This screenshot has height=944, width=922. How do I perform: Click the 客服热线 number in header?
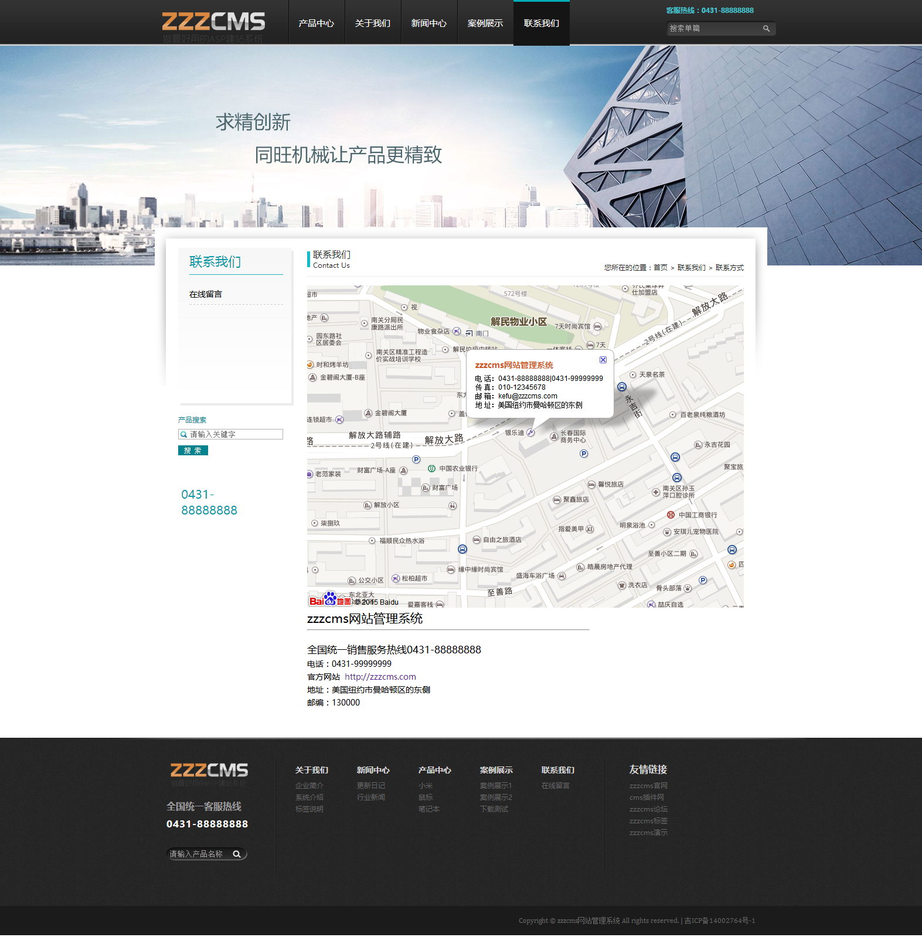click(x=727, y=11)
